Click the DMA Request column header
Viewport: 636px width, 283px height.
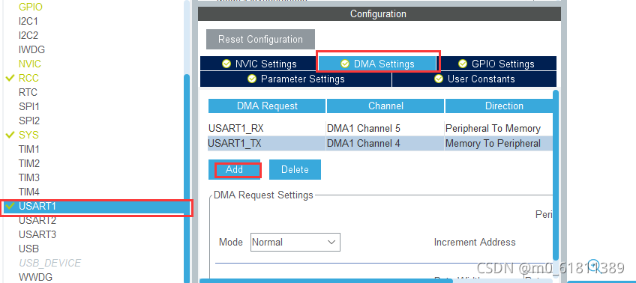tap(267, 106)
